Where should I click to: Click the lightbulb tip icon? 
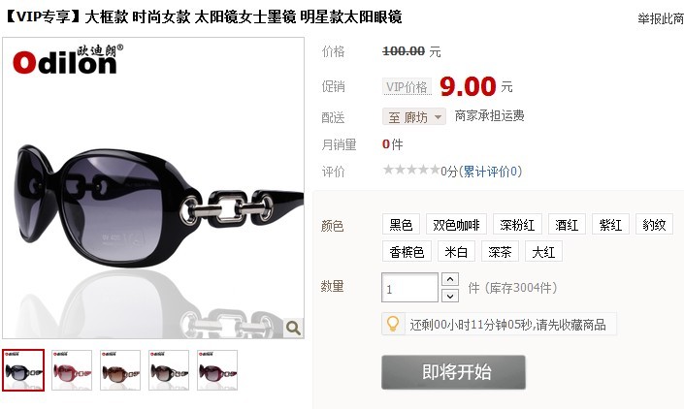pos(393,324)
